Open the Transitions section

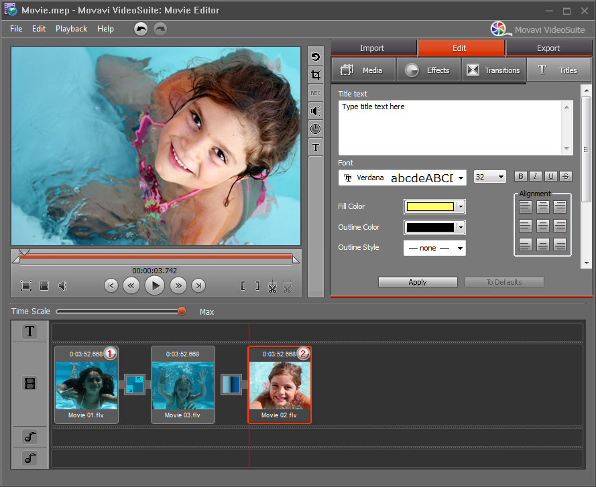coord(494,70)
